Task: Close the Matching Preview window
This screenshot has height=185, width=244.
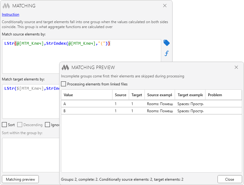Action: coord(236,67)
